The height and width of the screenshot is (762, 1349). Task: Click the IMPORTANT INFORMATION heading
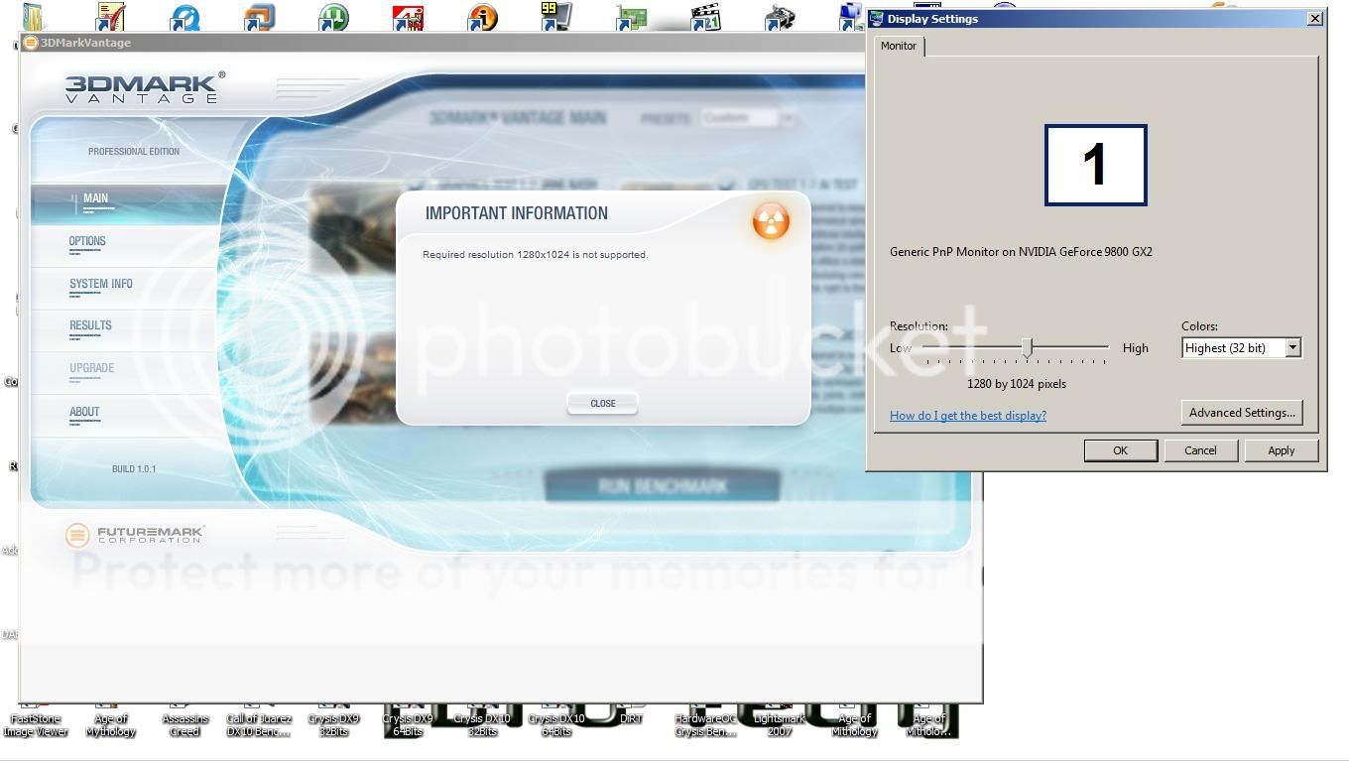[517, 213]
